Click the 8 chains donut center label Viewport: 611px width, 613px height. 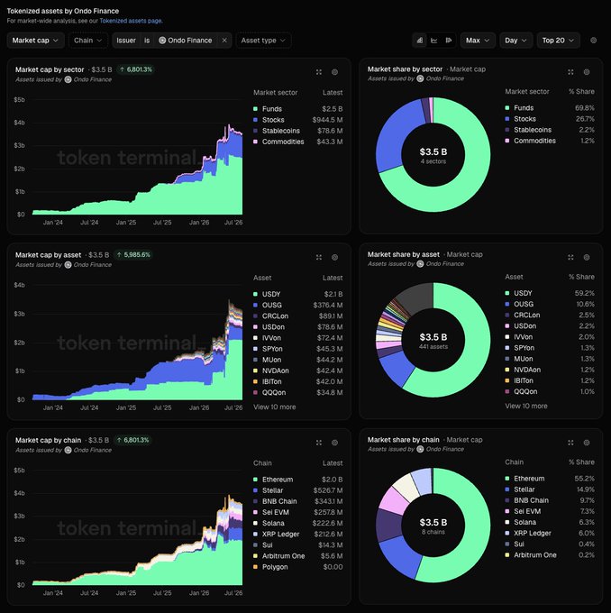433,532
